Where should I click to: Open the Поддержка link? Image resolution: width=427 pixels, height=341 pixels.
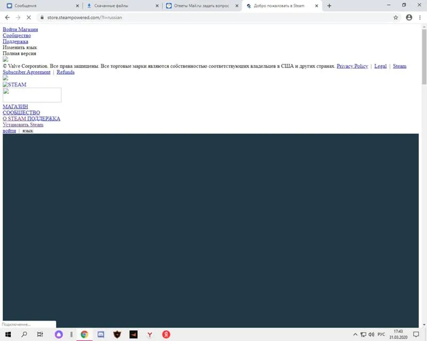click(15, 42)
